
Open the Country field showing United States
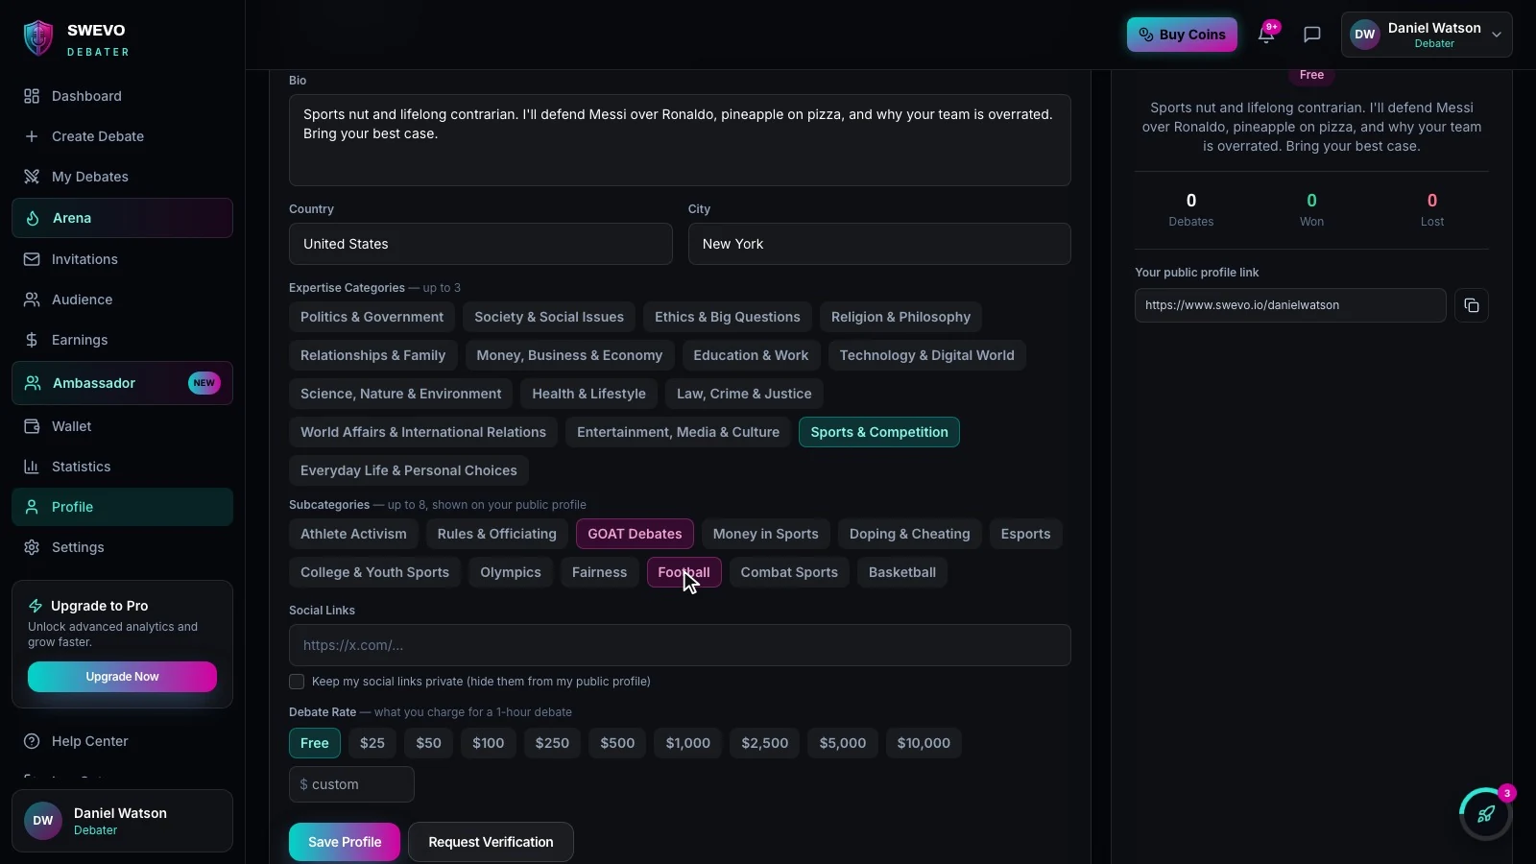[x=480, y=244]
